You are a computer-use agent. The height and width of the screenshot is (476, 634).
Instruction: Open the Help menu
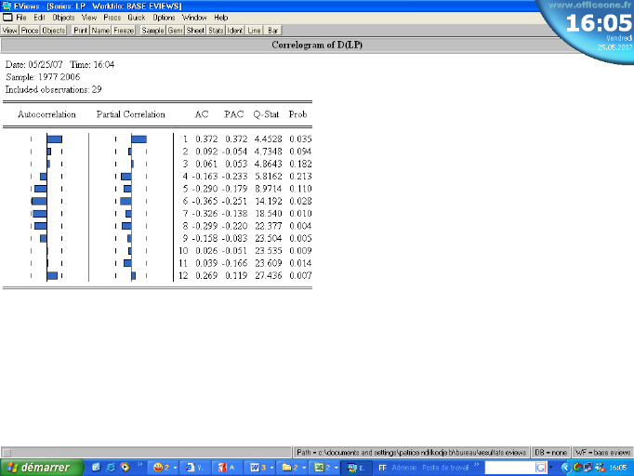[x=221, y=18]
